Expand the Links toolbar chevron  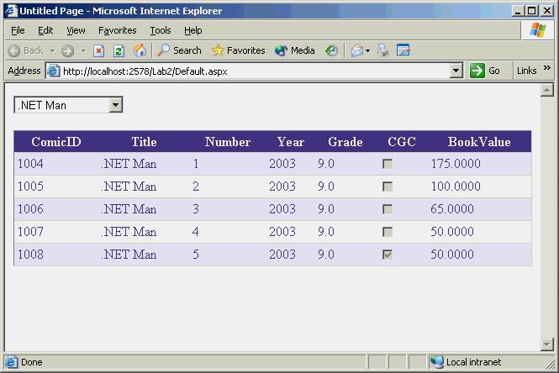click(x=547, y=68)
